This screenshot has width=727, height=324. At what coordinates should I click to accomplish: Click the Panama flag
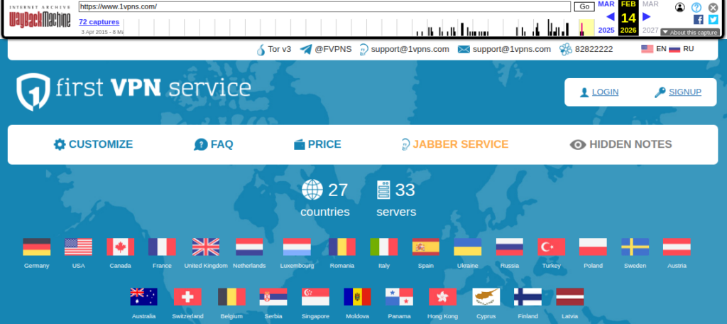(399, 297)
